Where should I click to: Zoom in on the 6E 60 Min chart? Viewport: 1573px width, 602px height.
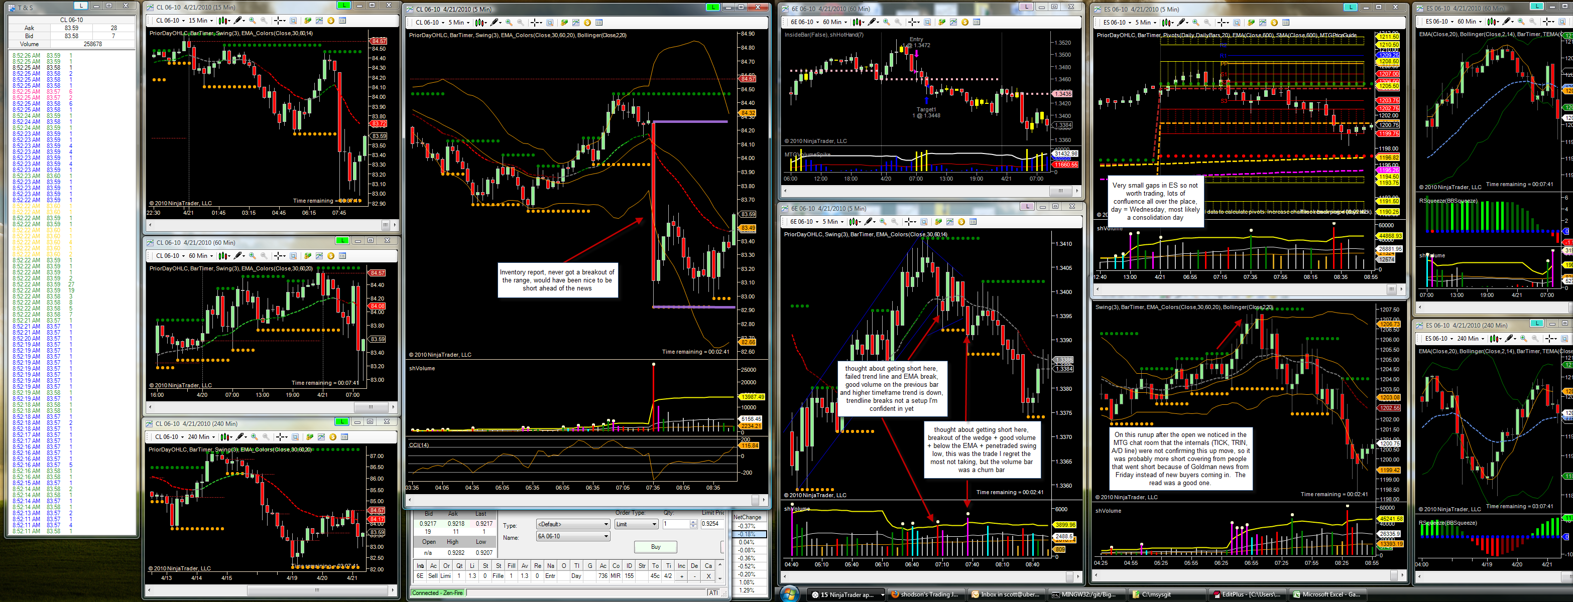[x=887, y=22]
